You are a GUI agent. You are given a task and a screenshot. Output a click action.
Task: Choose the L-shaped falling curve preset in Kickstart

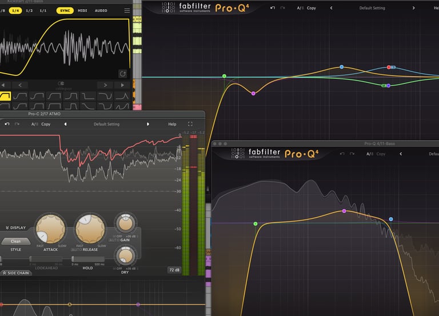click(88, 96)
